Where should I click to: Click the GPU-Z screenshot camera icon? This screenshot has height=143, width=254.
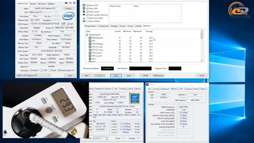(x=66, y=3)
